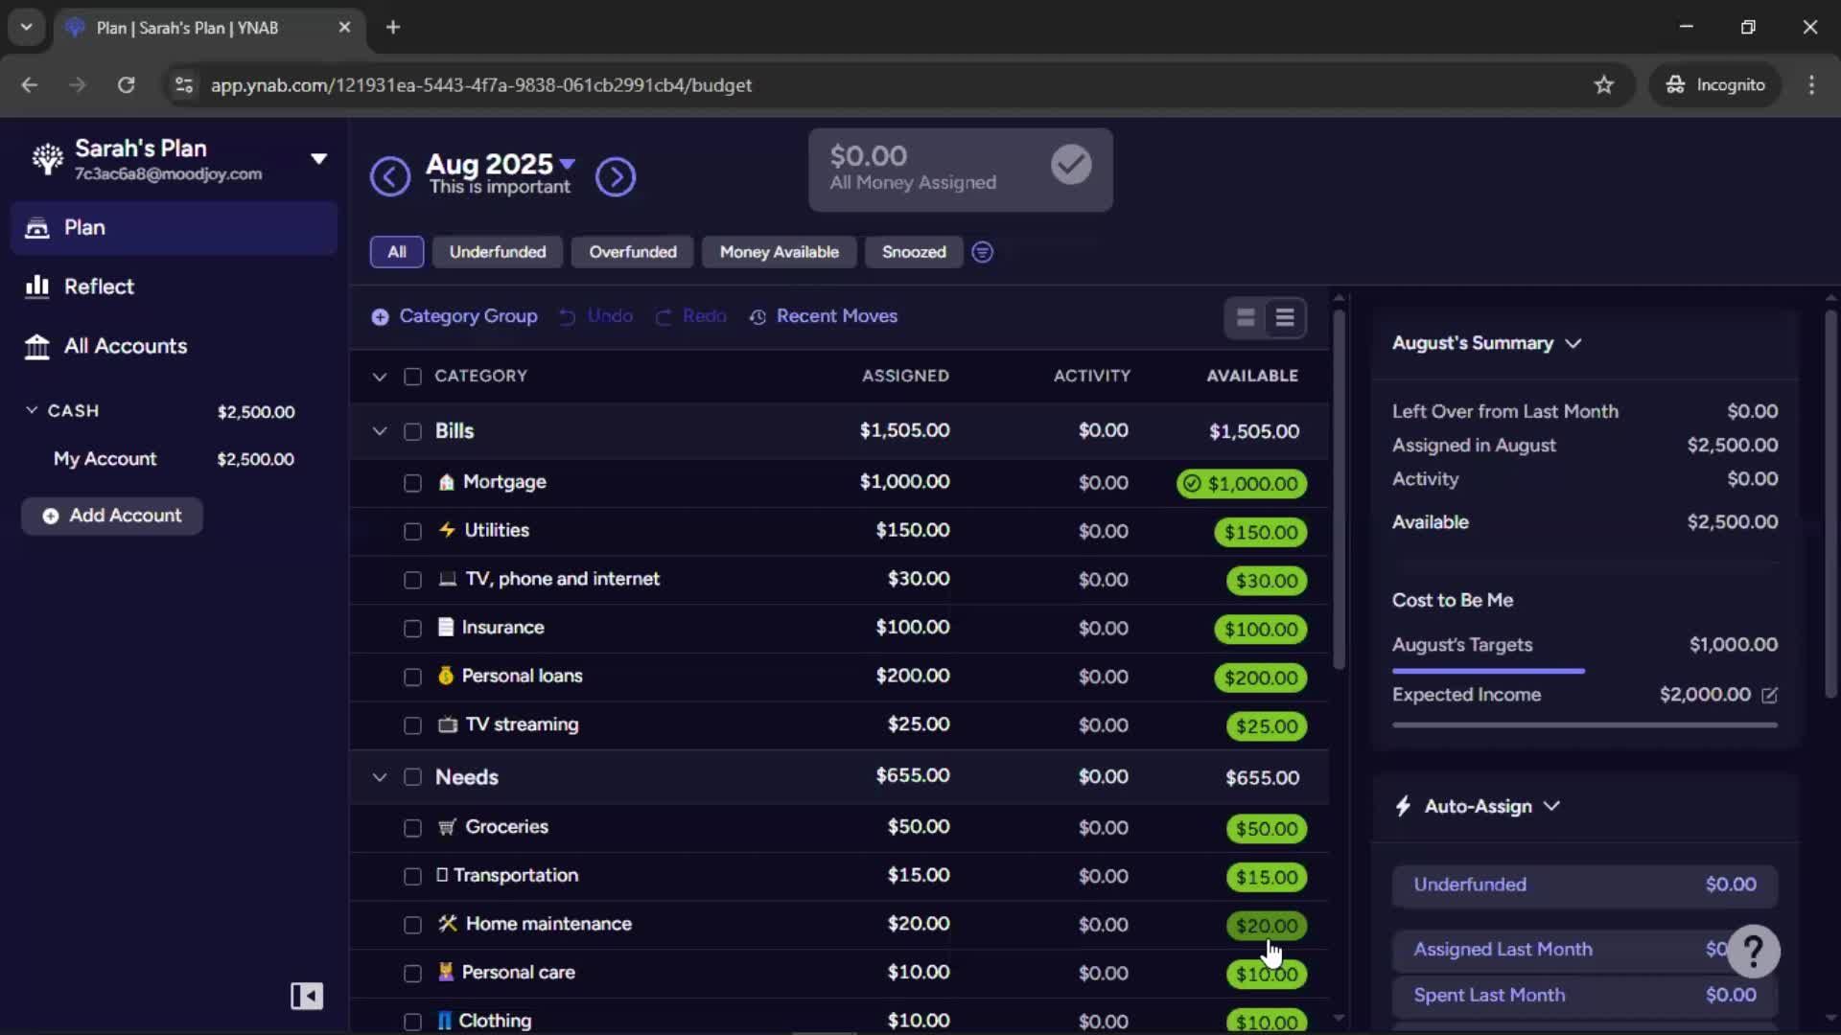
Task: Navigate back in browser
Action: click(30, 84)
